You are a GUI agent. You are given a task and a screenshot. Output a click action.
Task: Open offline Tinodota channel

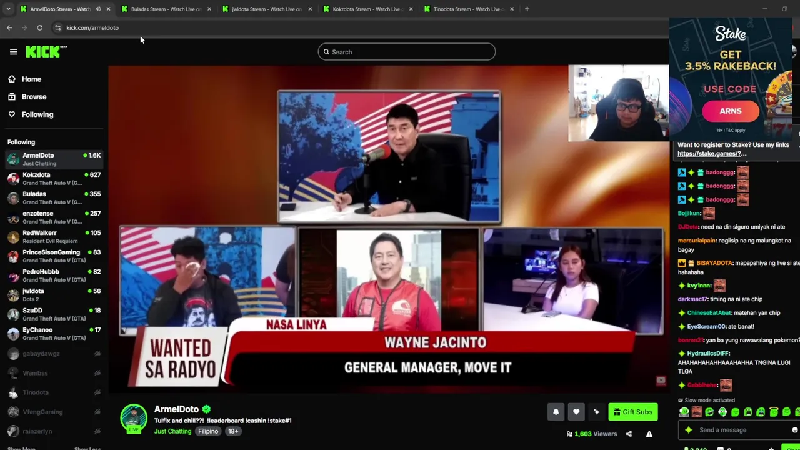(54, 392)
